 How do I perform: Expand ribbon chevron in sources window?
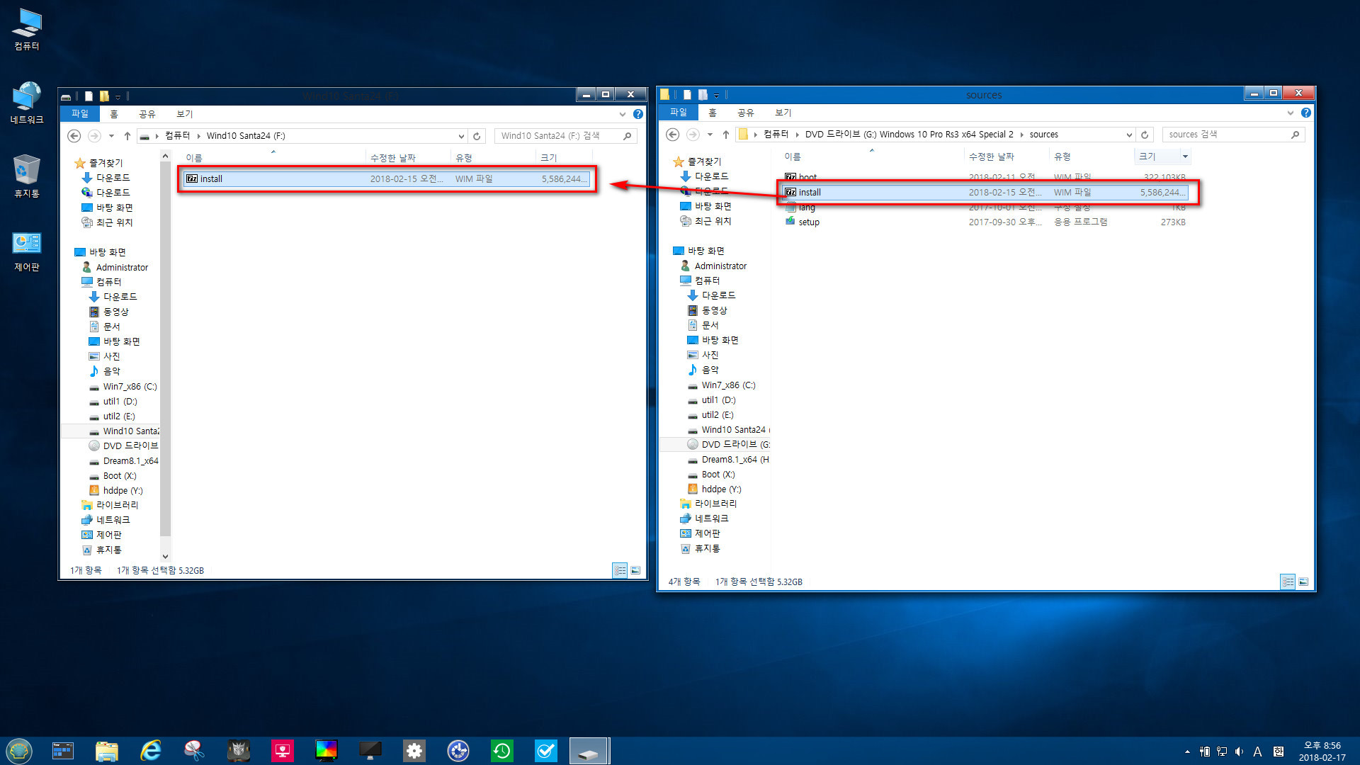[1290, 113]
